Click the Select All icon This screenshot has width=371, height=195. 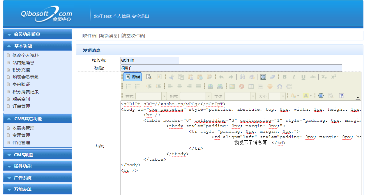[263, 77]
